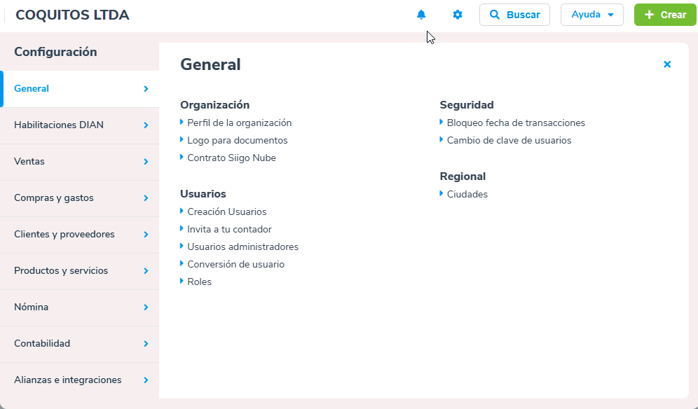Click the green Crear button
Image resolution: width=698 pixels, height=409 pixels.
click(665, 15)
